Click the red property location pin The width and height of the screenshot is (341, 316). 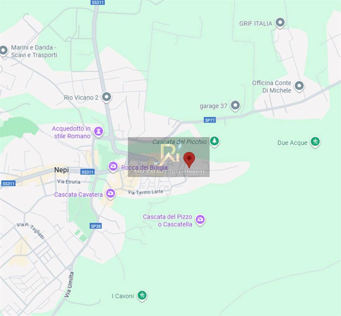click(x=189, y=160)
